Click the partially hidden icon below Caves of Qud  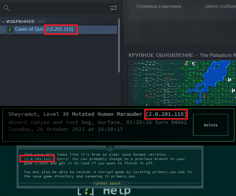[x=10, y=35]
